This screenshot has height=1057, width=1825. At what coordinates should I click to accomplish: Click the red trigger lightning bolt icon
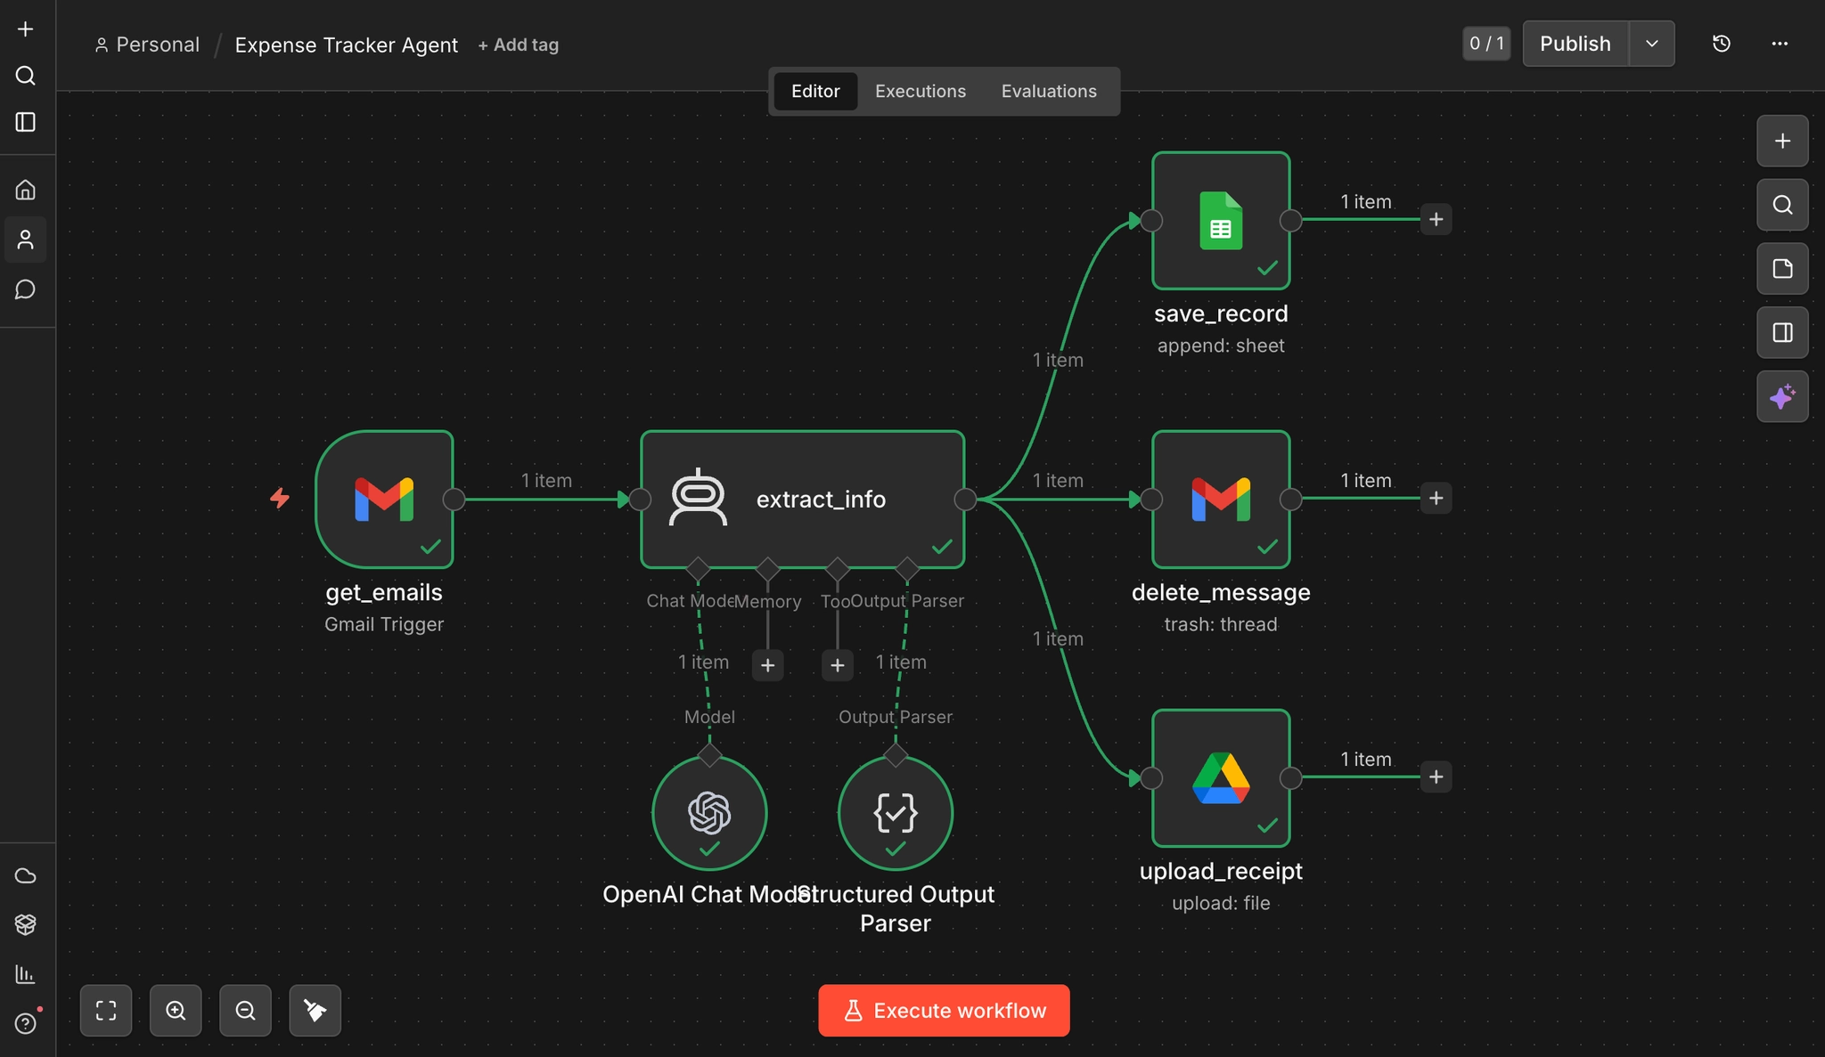coord(280,498)
